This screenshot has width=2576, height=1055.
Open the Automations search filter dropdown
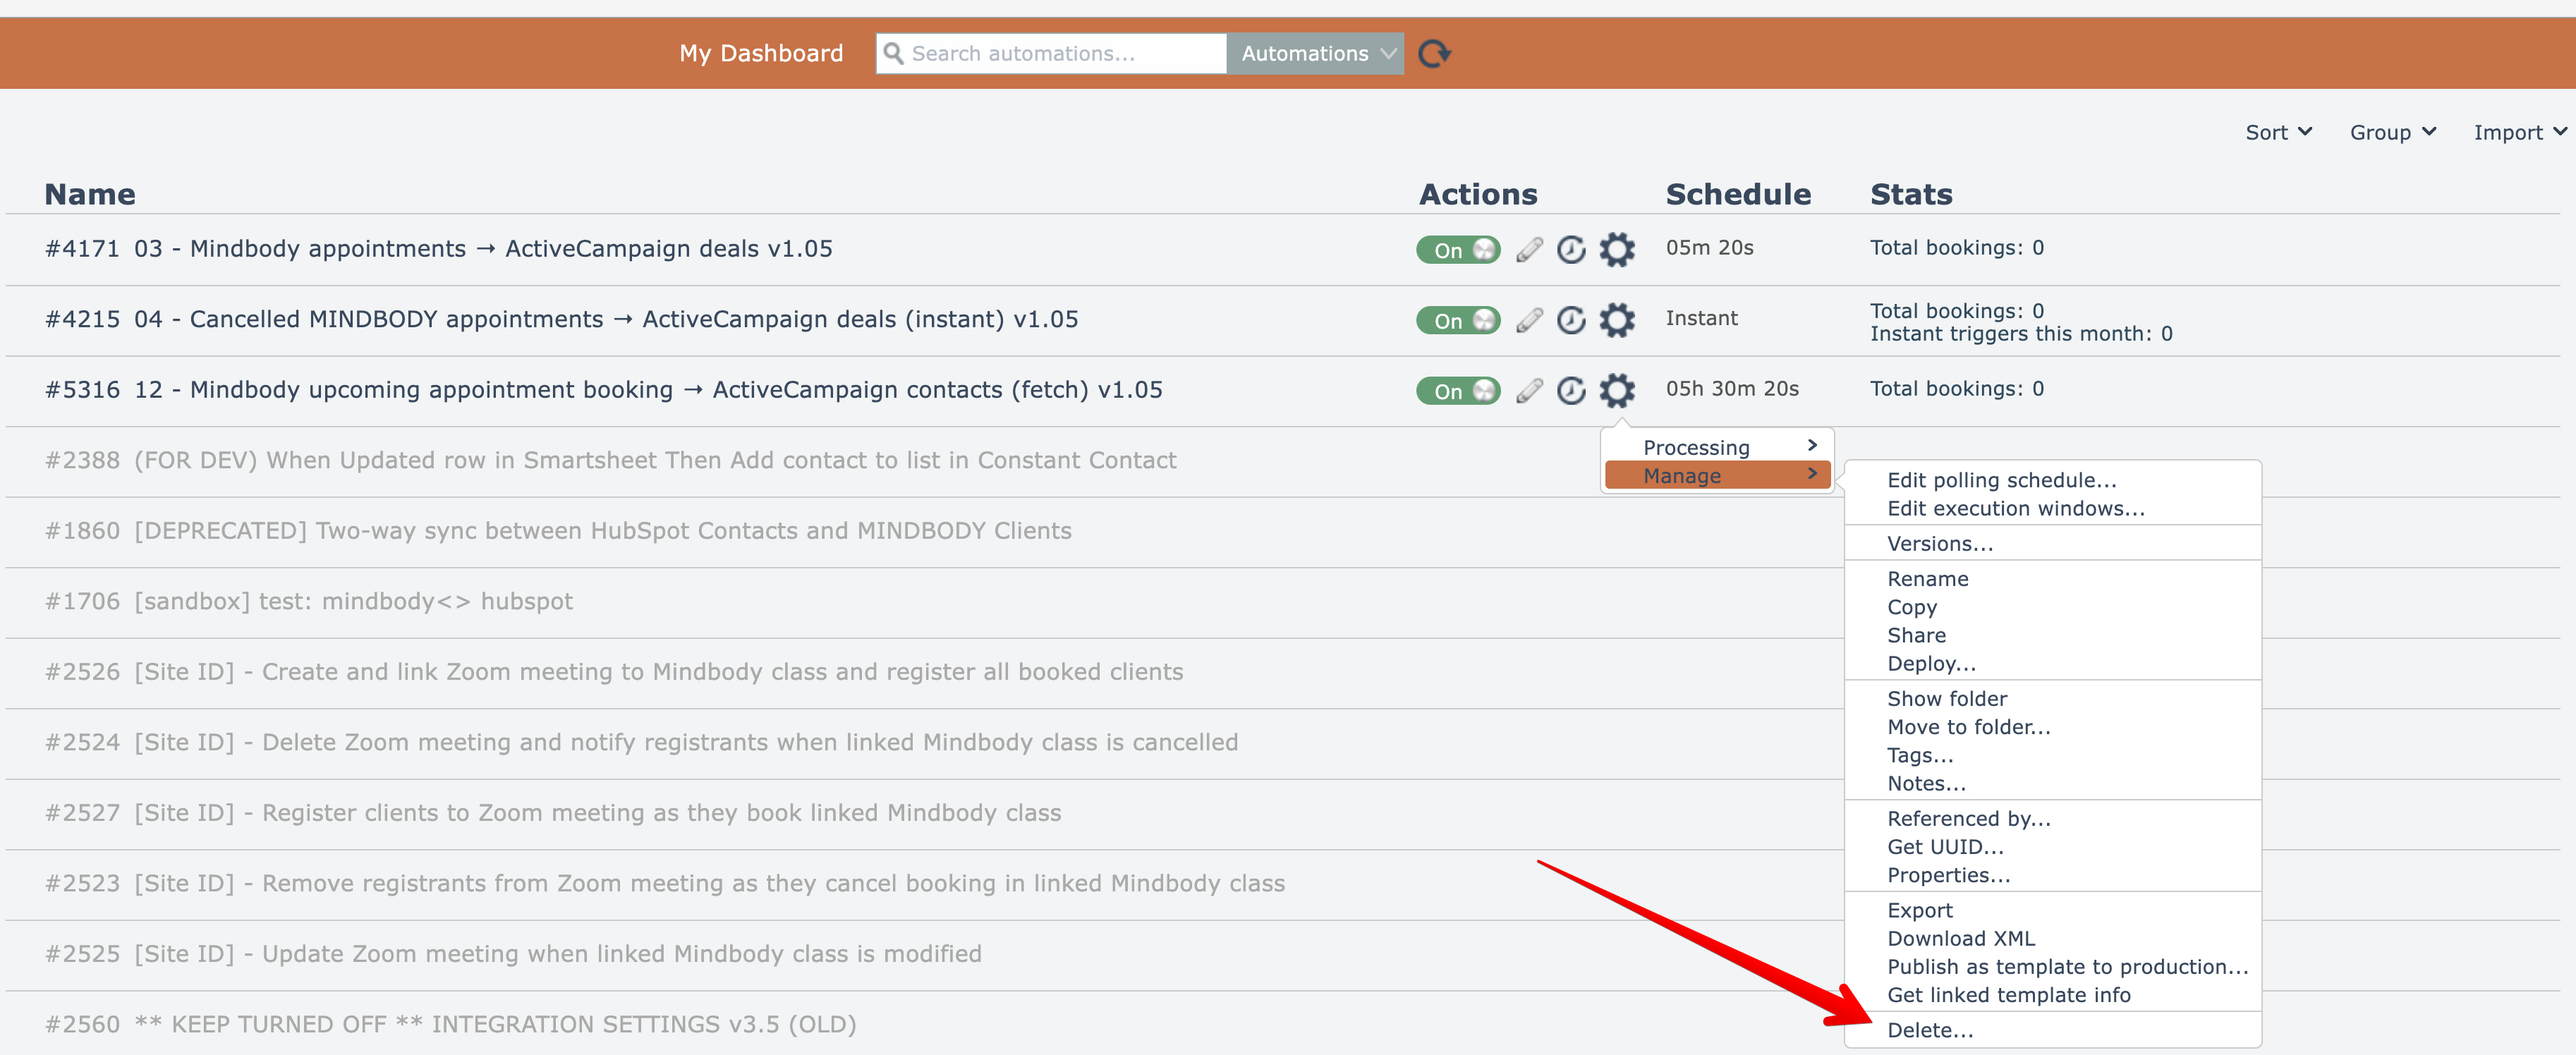click(x=1315, y=53)
